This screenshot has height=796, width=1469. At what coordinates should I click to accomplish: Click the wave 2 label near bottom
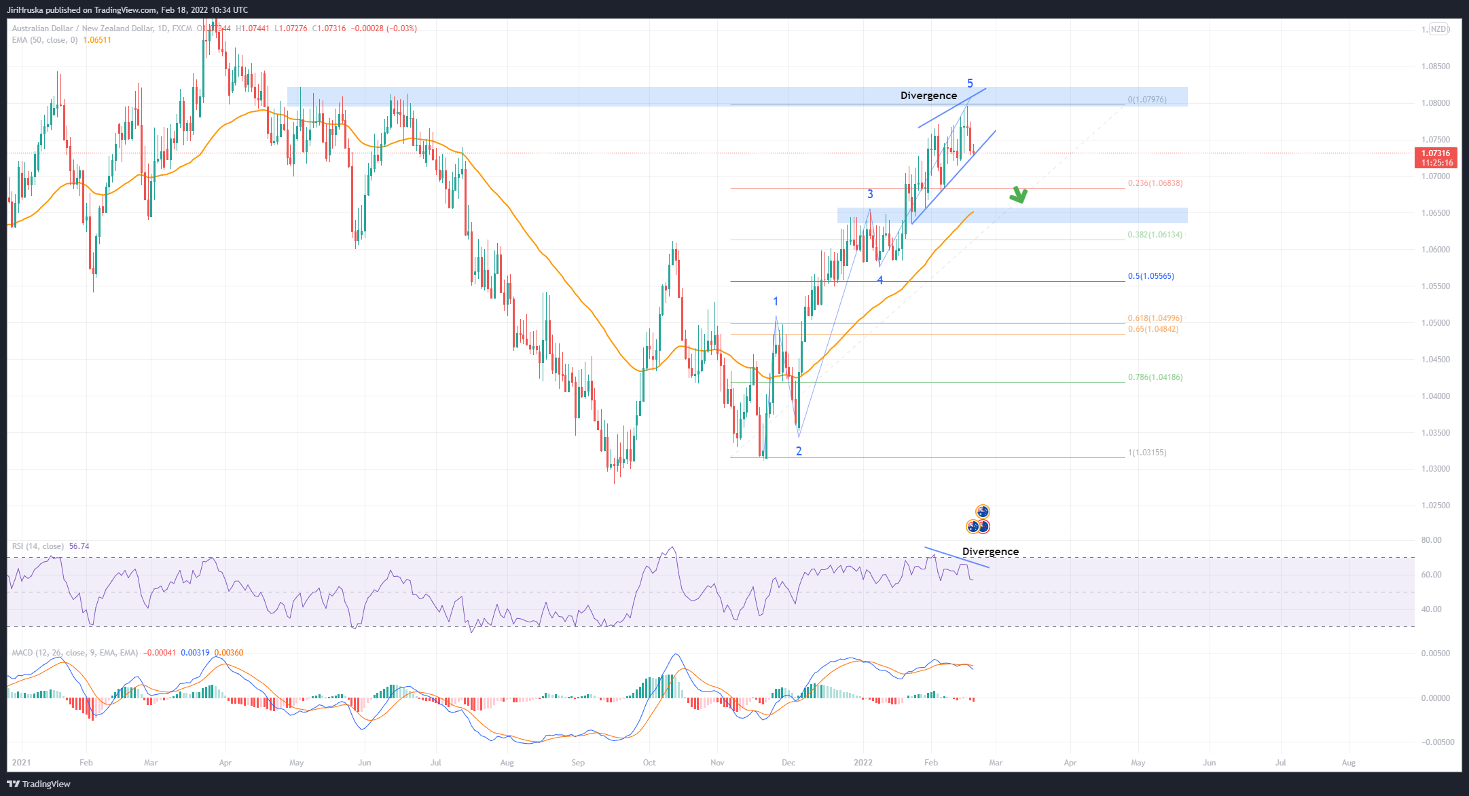pyautogui.click(x=799, y=451)
